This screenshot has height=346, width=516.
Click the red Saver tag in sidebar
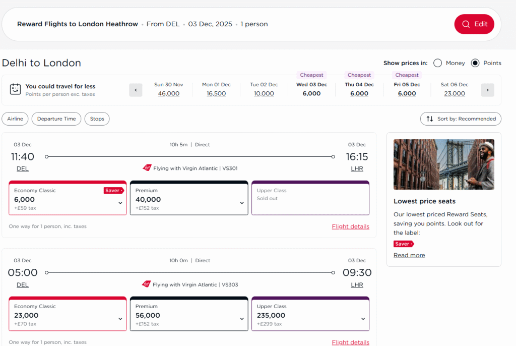pos(403,244)
